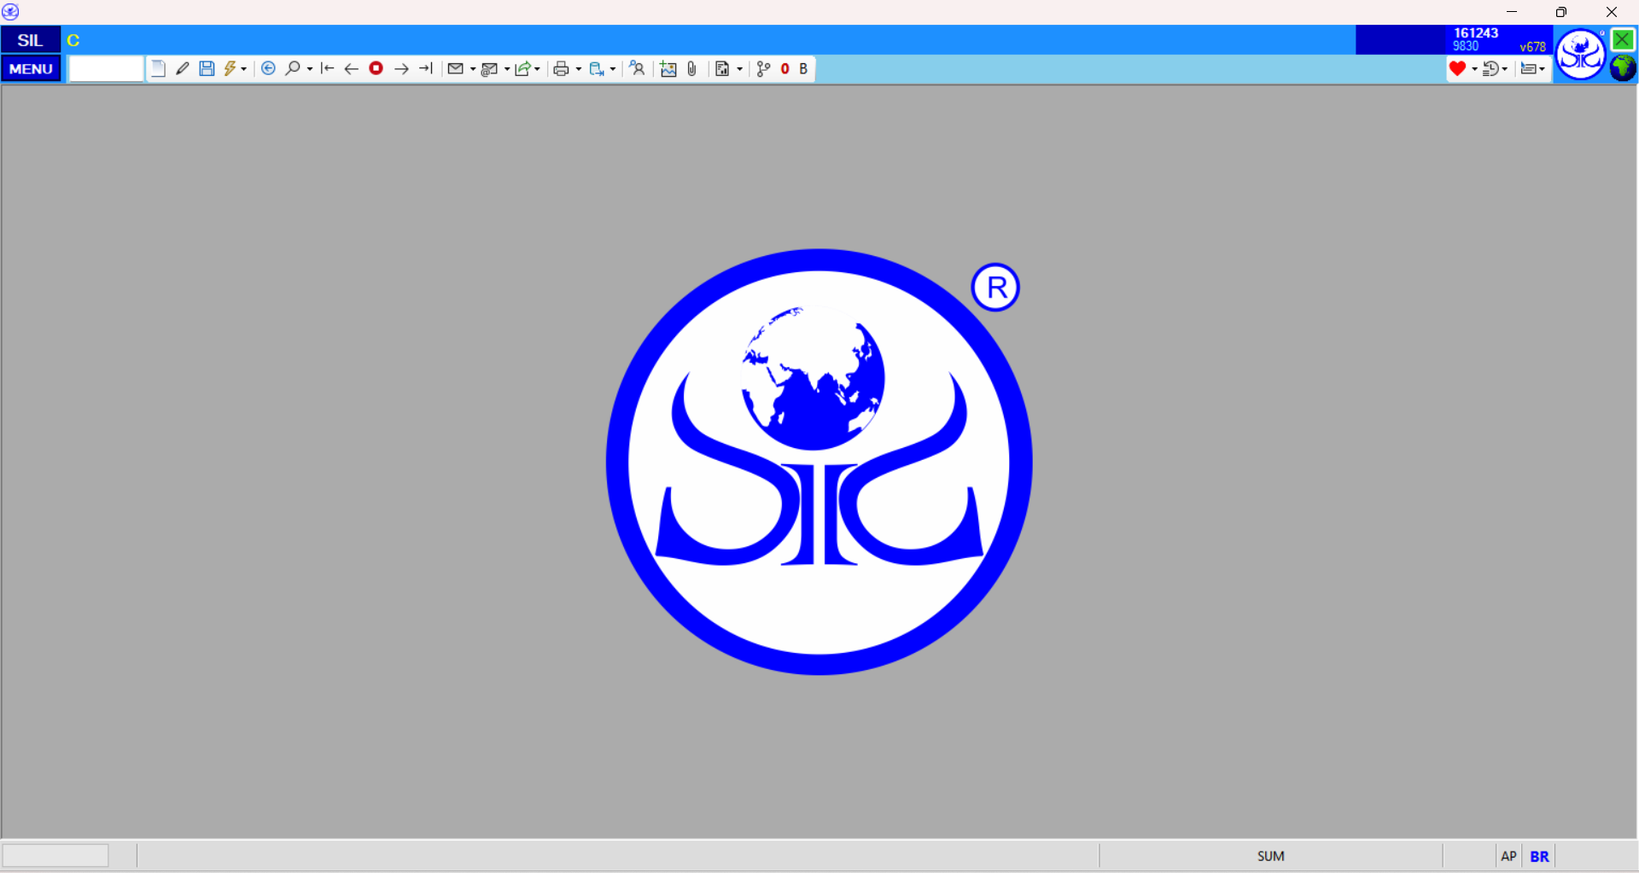Click the circled back arrow icon
This screenshot has width=1639, height=873.
(x=268, y=69)
